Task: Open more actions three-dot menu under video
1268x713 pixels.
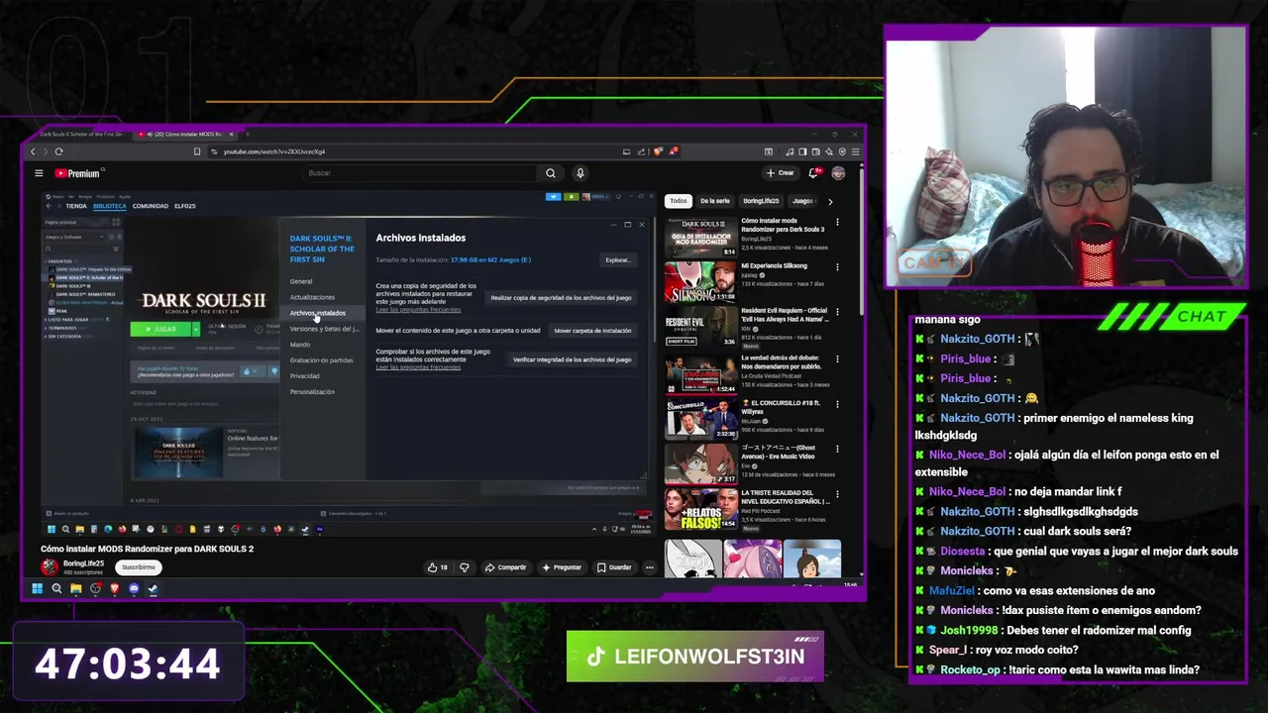Action: [x=649, y=567]
